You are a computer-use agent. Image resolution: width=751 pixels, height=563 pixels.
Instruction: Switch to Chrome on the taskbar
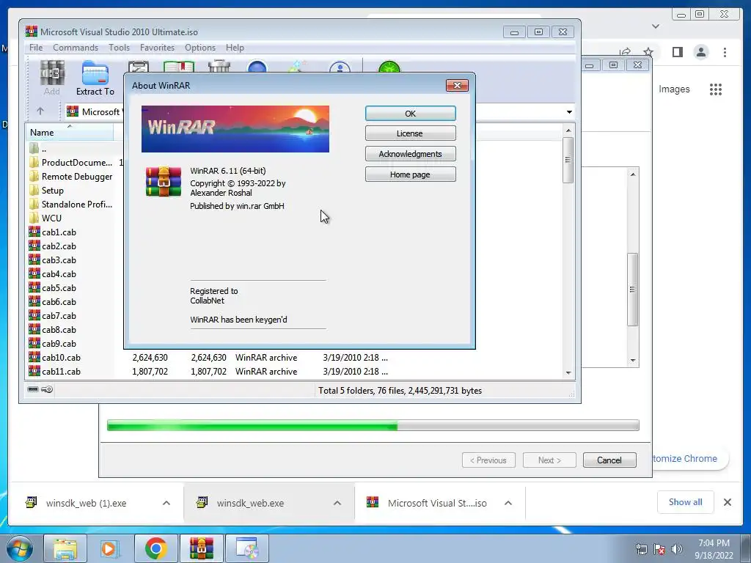tap(155, 548)
